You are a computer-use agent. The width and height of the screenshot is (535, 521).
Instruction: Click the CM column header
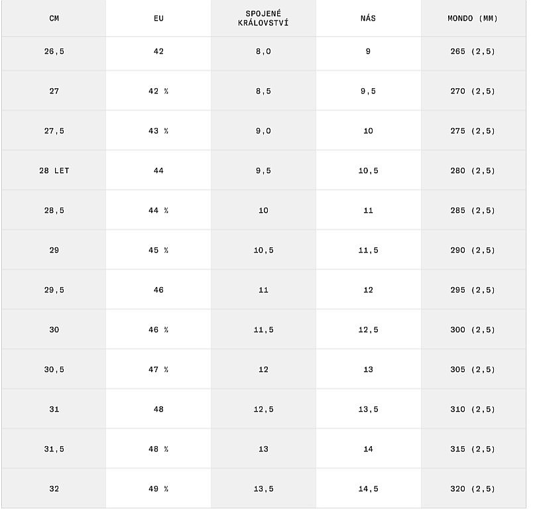click(x=54, y=19)
